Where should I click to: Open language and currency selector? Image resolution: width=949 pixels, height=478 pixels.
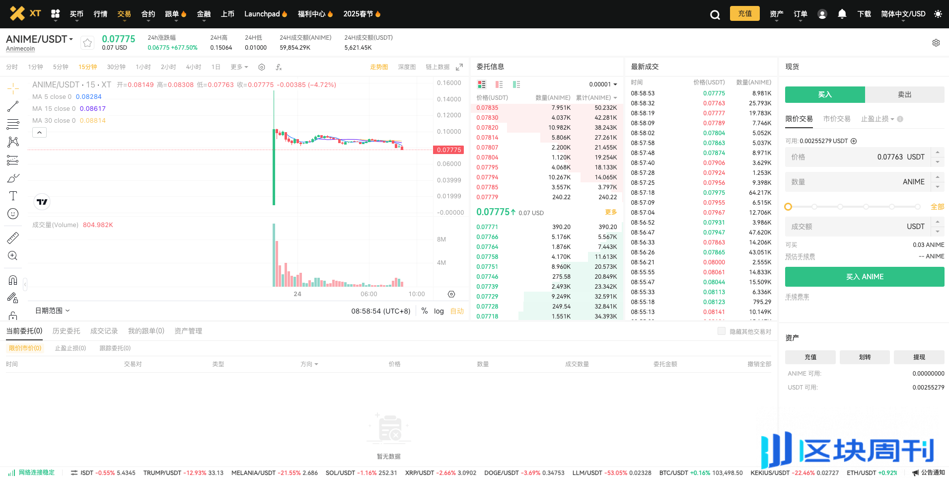[x=903, y=14]
